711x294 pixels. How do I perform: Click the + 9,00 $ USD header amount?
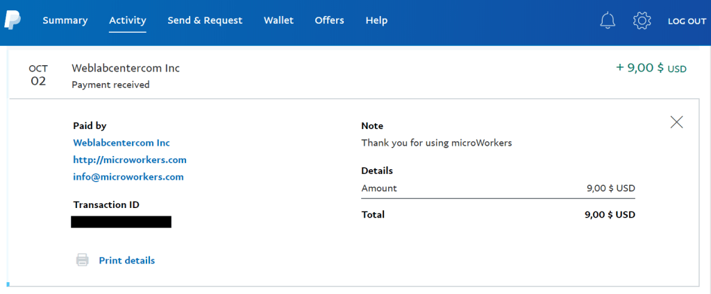(x=651, y=68)
